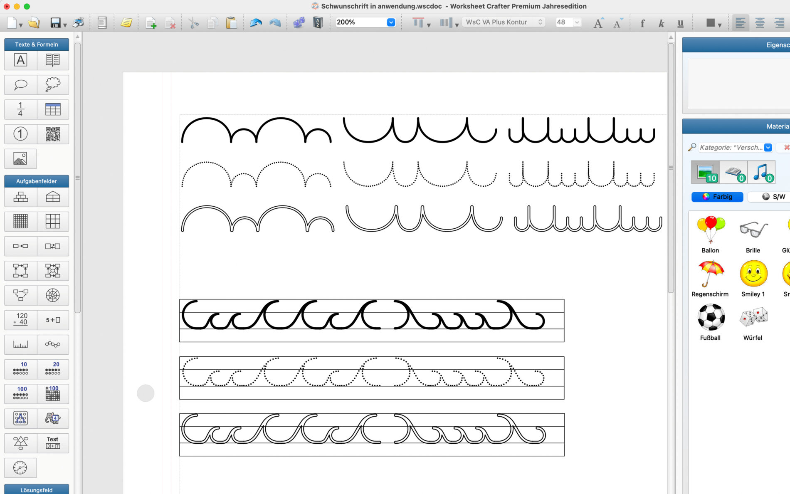Select the images materials tab showing 10
This screenshot has width=790, height=494.
click(705, 172)
